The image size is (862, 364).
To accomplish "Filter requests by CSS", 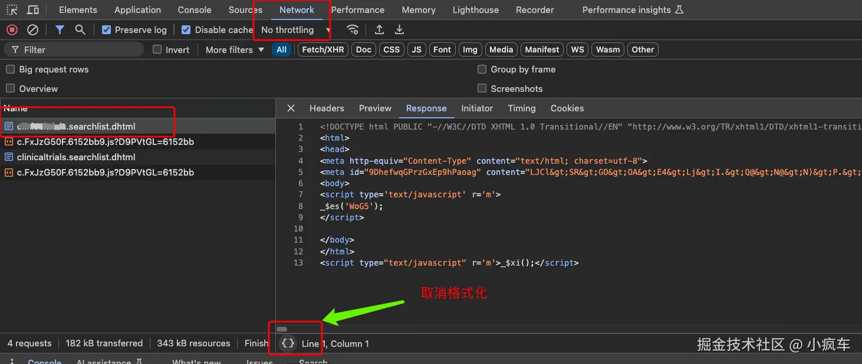I will click(x=391, y=49).
